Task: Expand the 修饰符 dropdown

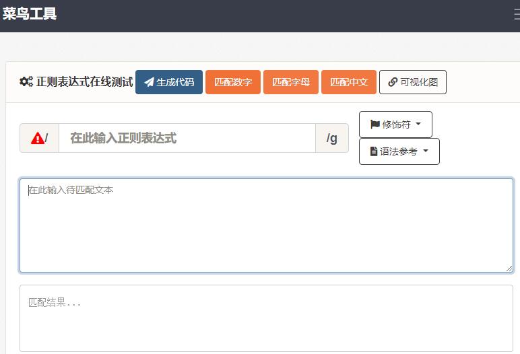Action: tap(395, 125)
